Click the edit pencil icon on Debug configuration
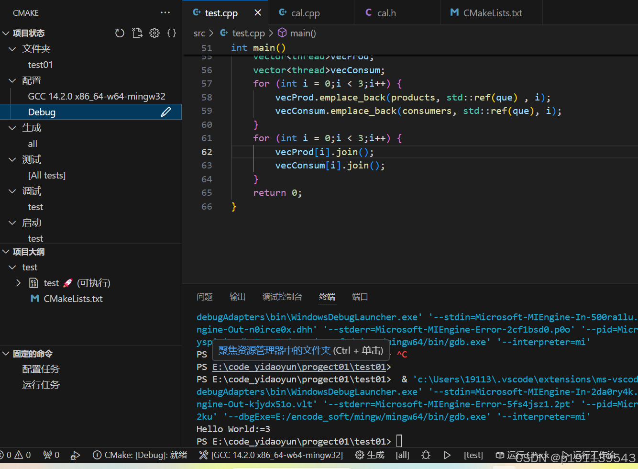638x469 pixels. pyautogui.click(x=165, y=112)
